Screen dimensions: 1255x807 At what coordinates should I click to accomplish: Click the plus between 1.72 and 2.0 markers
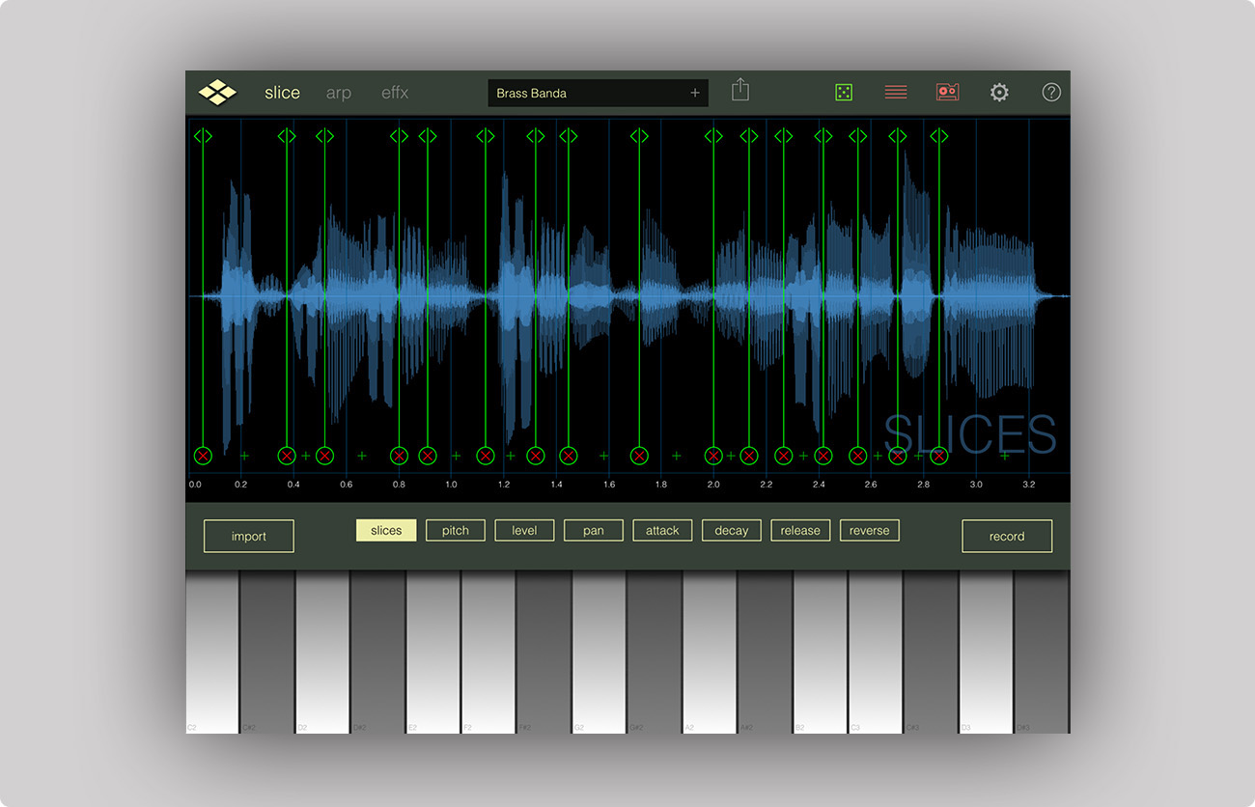pos(676,456)
